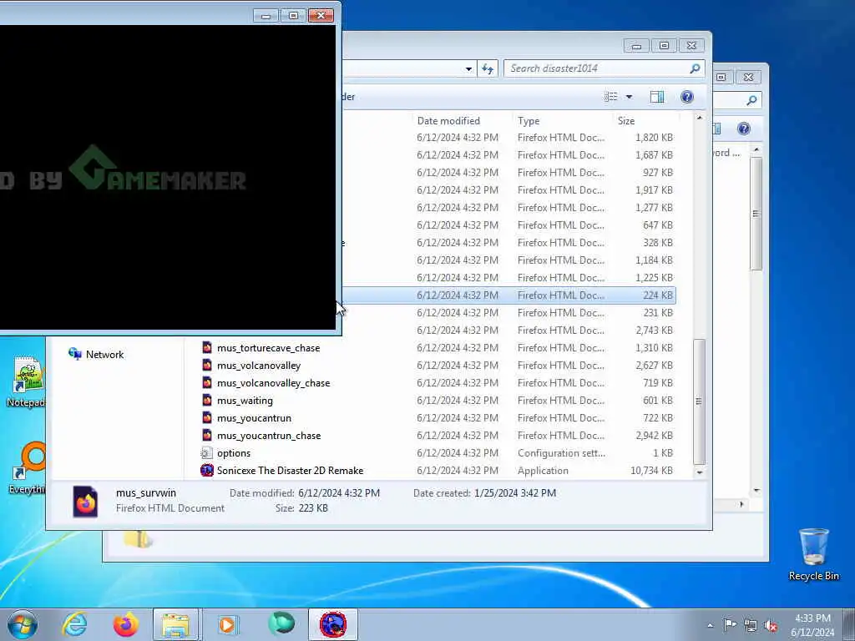
Task: Select the row sized 927 KB
Action: coord(509,172)
